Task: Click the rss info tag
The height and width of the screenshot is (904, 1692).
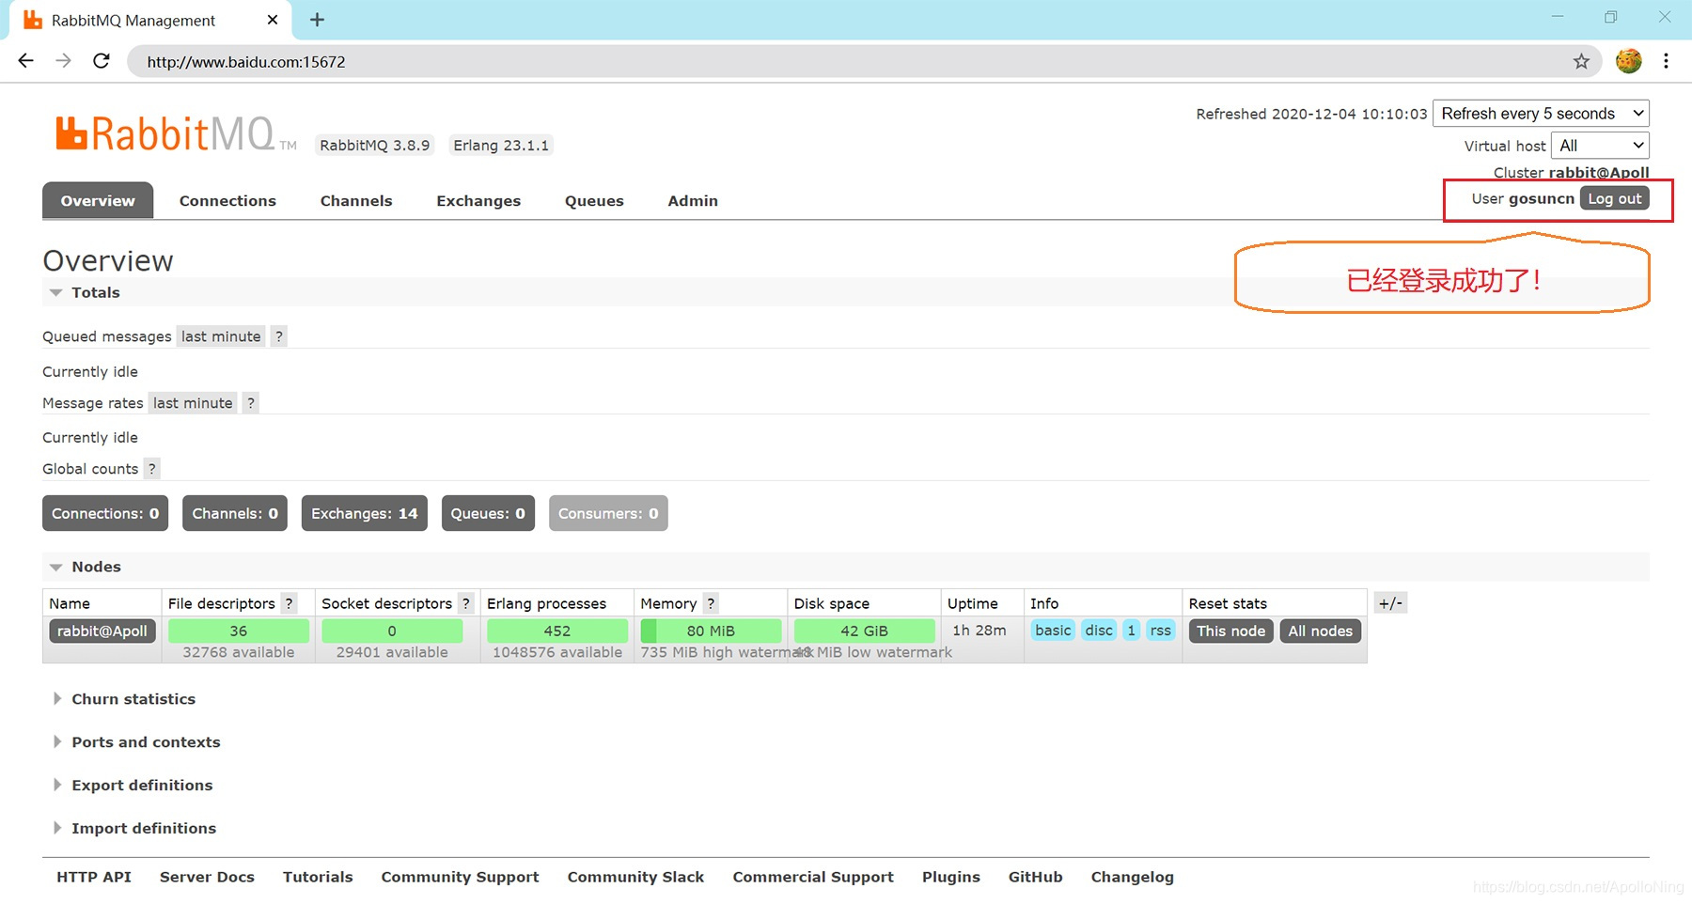Action: coord(1161,631)
